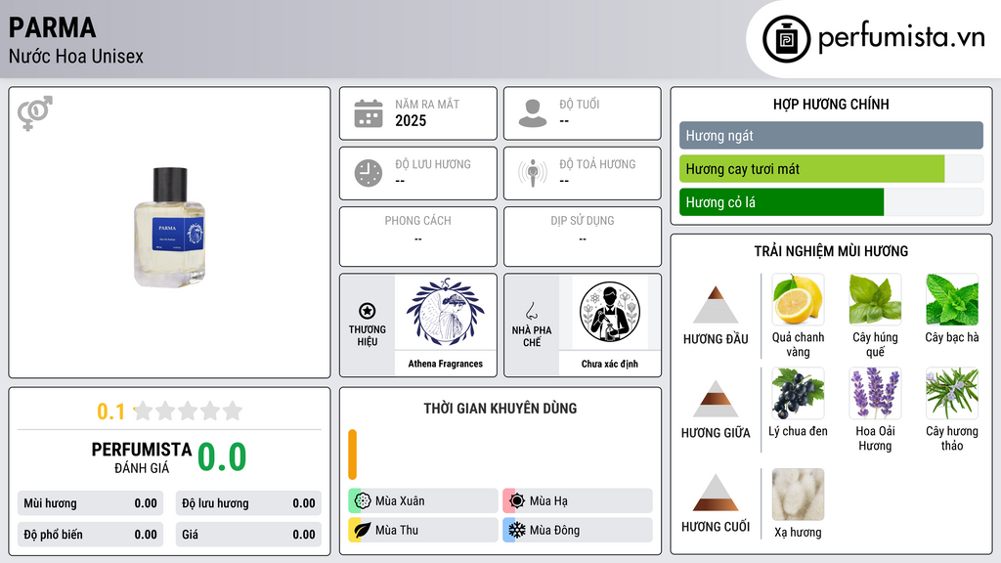
Task: Click the Phong Cách box
Action: click(x=418, y=237)
